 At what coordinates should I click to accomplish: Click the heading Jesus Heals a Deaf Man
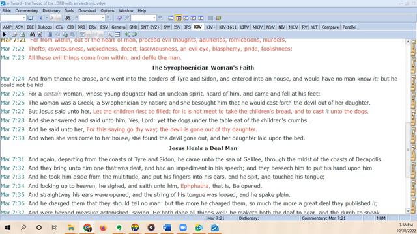click(203, 148)
